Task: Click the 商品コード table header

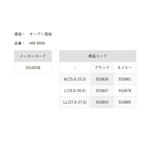Action: pos(97,56)
